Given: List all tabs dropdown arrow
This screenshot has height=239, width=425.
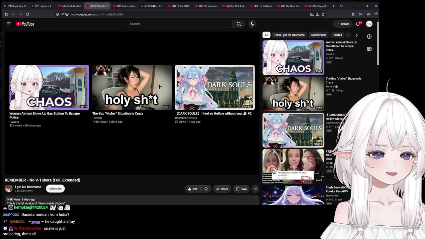Looking at the screenshot, I should tap(341, 6).
